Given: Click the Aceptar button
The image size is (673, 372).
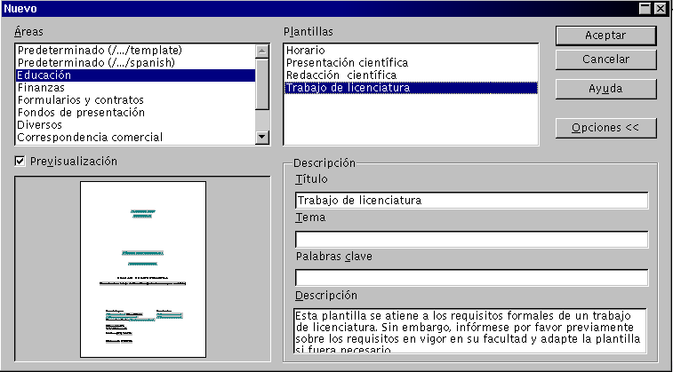Looking at the screenshot, I should tap(605, 35).
